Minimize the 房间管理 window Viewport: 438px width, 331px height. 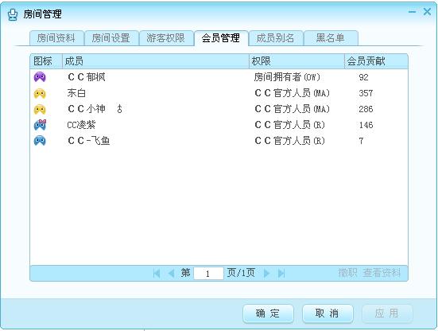pos(412,12)
